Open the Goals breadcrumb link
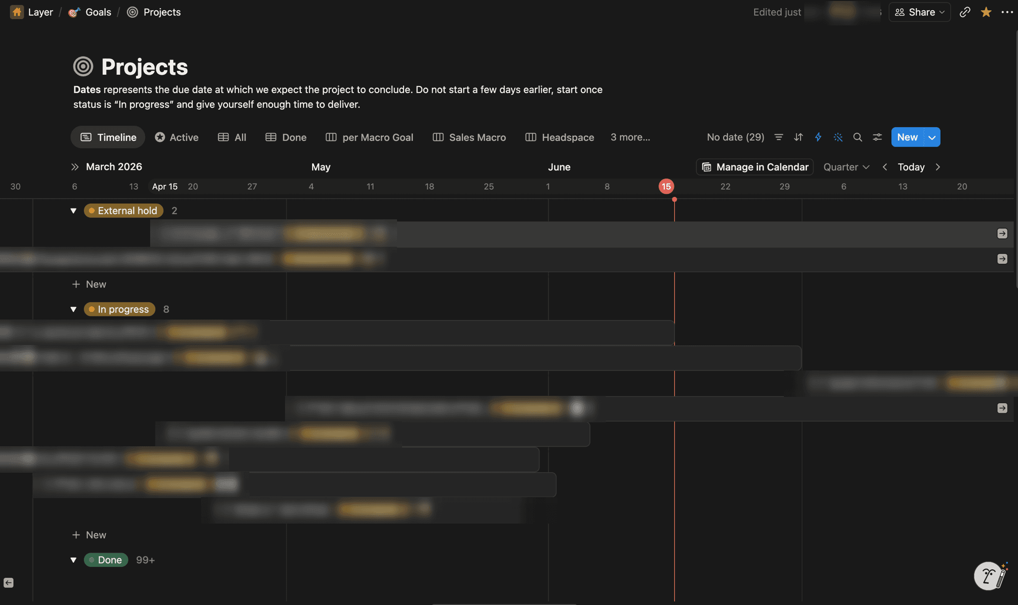This screenshot has width=1018, height=605. 98,12
